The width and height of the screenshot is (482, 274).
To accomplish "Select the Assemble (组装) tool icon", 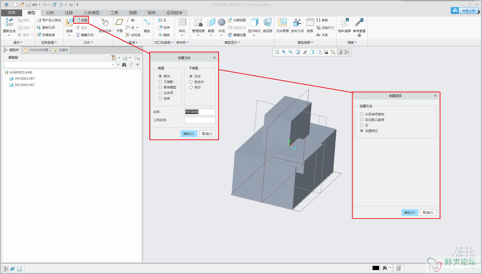I will 69,23.
